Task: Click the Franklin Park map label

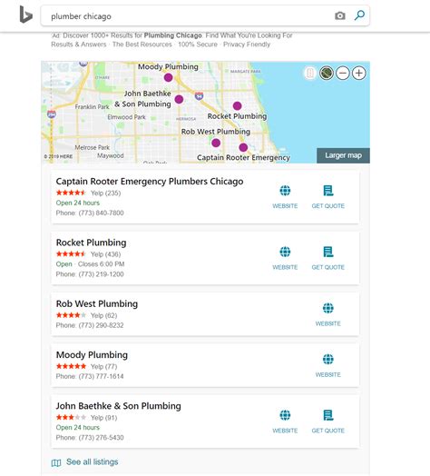Action: pos(92,107)
